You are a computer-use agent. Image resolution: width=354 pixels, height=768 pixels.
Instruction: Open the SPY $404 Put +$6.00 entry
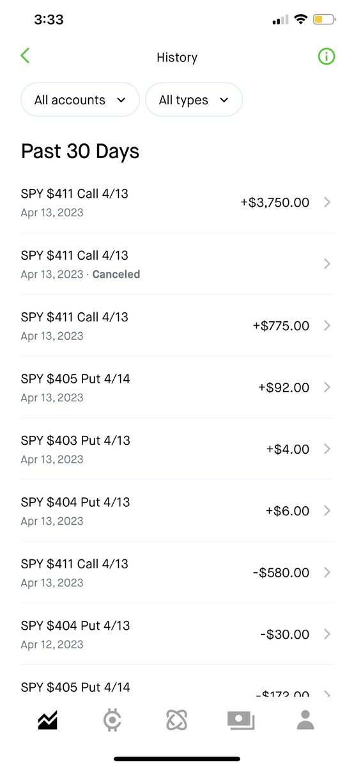177,511
